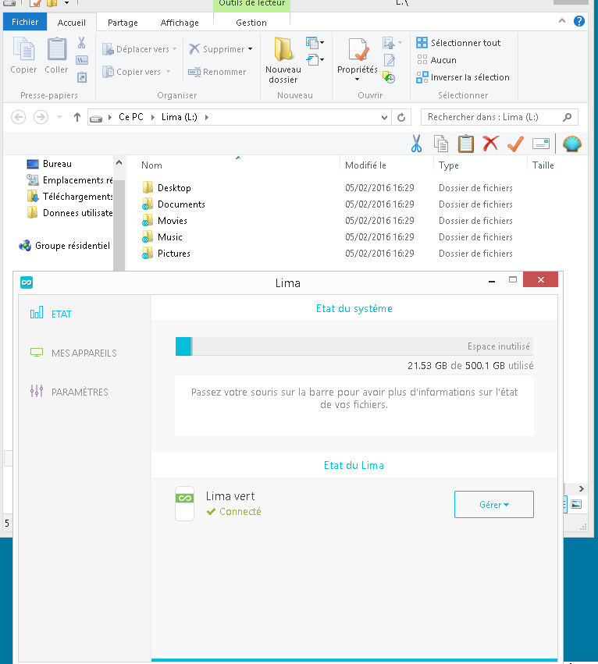598x664 pixels.
Task: Switch to the Partage ribbon tab
Action: click(123, 23)
